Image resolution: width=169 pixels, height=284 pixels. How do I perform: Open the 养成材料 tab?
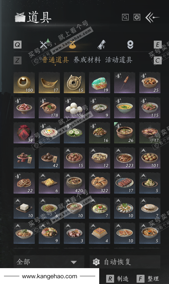pyautogui.click(x=87, y=60)
